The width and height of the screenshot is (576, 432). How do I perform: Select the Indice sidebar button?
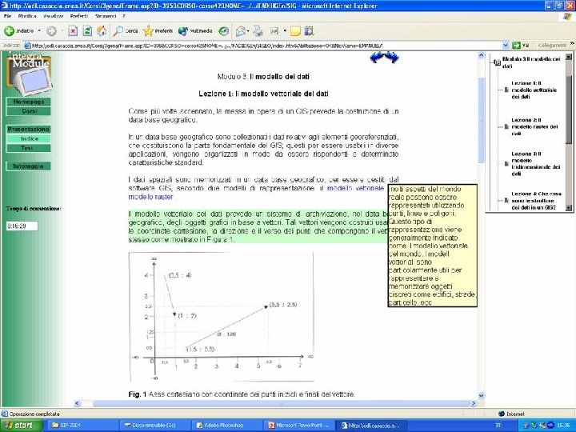click(x=29, y=139)
